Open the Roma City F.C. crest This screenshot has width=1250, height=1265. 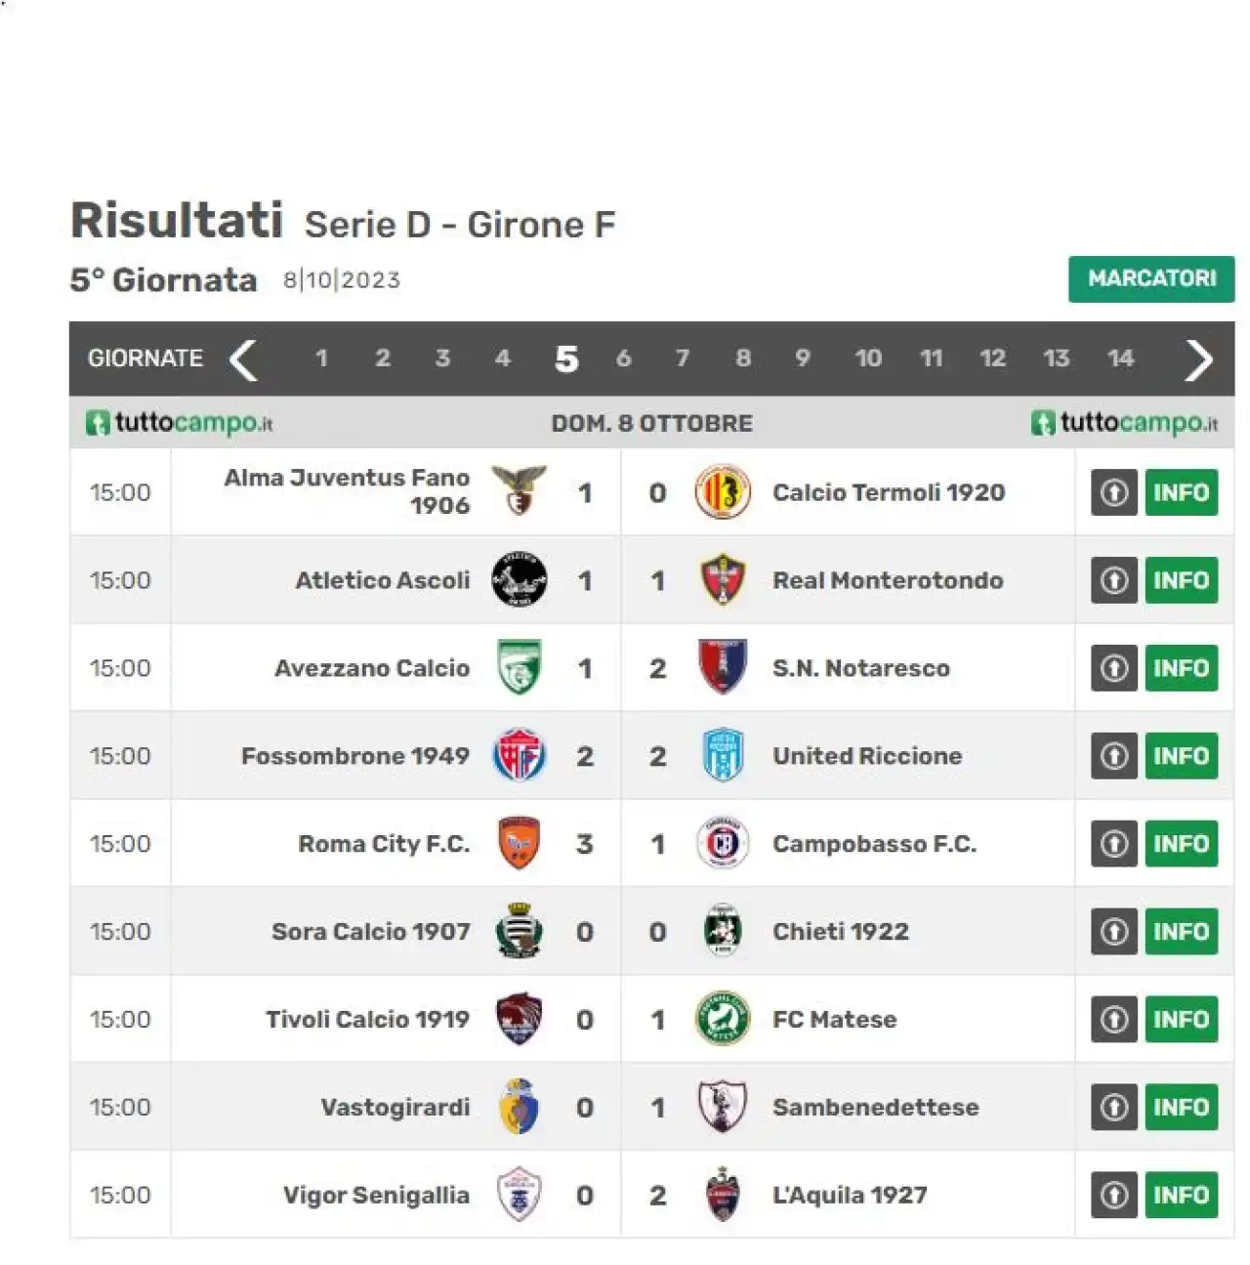[x=519, y=843]
